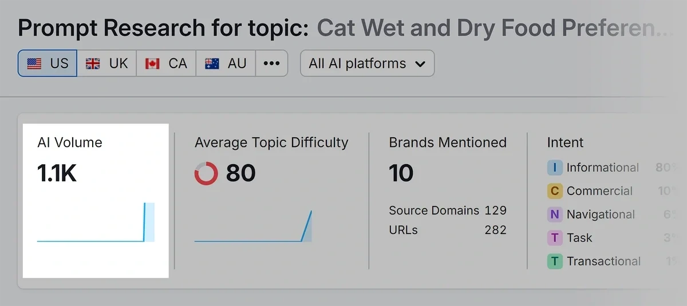
Task: Click the Brands Mentioned value 10
Action: point(401,173)
